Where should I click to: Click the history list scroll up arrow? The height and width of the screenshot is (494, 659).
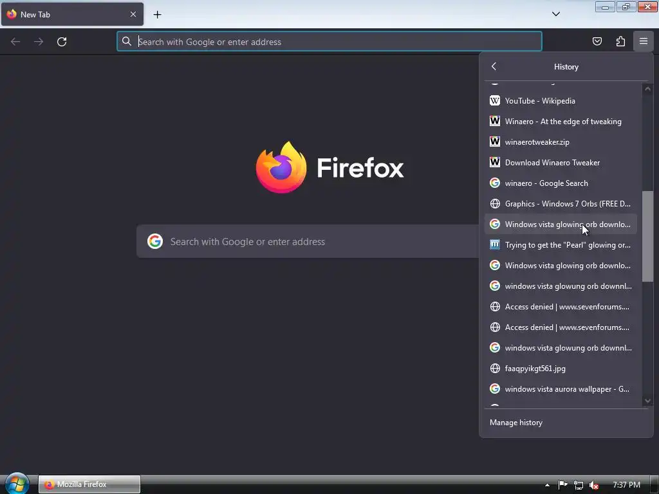click(647, 89)
